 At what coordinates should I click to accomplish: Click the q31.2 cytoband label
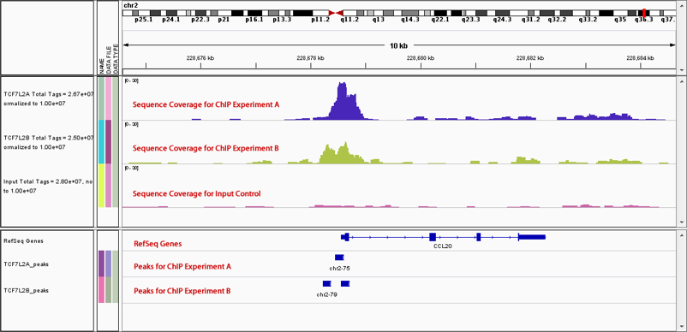point(530,20)
